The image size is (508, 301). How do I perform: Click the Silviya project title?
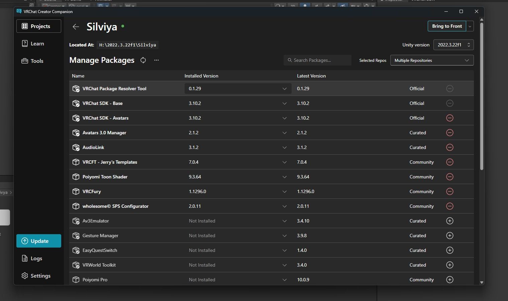pos(102,27)
